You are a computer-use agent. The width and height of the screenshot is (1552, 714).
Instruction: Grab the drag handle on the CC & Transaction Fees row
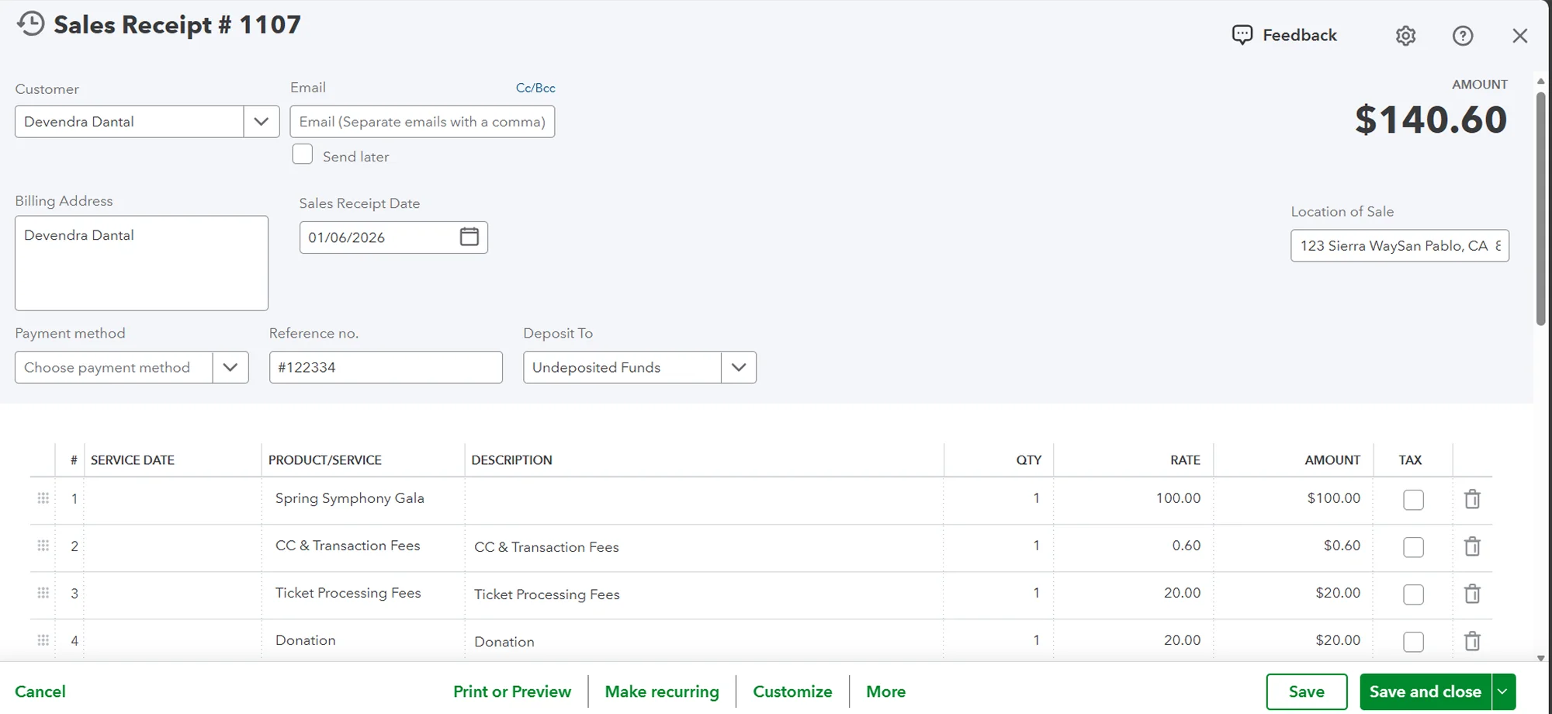(43, 546)
